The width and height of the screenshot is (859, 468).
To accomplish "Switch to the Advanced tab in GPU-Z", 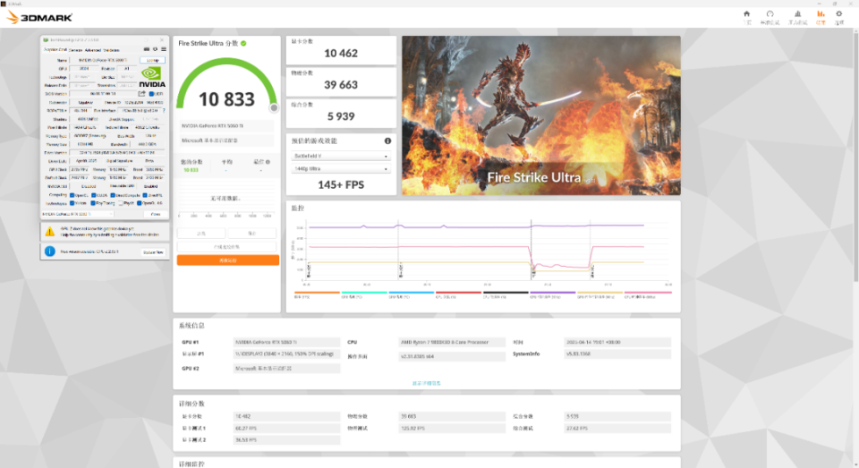I will pos(92,50).
